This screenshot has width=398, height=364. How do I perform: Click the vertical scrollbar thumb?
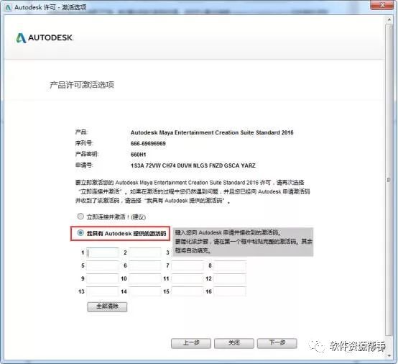(389, 179)
